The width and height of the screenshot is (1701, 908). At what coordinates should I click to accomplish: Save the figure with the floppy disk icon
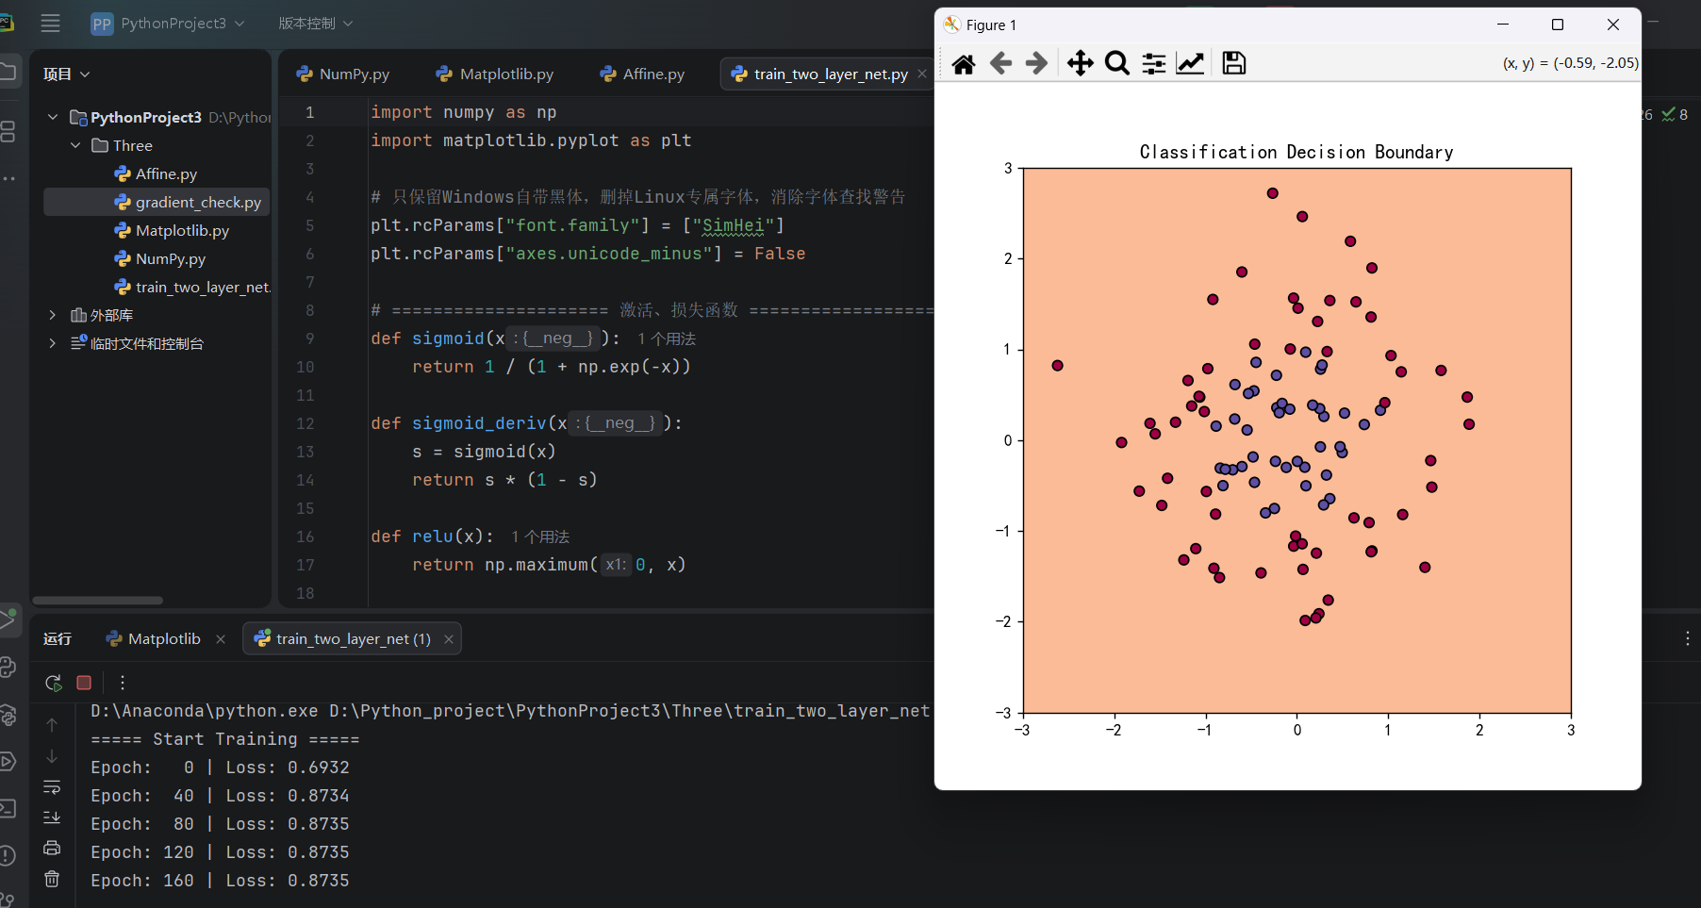(x=1234, y=63)
